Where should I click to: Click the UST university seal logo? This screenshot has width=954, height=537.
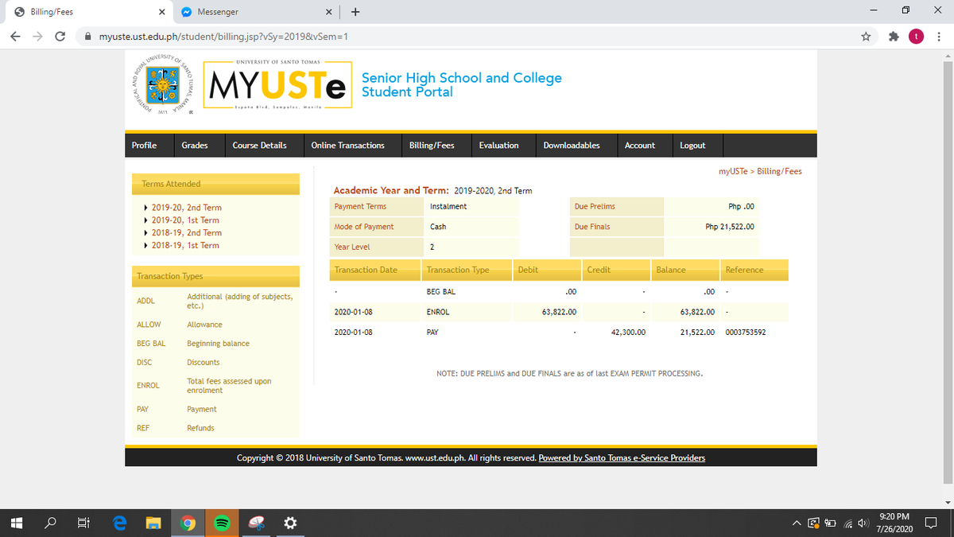(x=164, y=86)
